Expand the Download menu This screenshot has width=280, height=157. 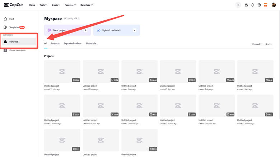point(87,5)
